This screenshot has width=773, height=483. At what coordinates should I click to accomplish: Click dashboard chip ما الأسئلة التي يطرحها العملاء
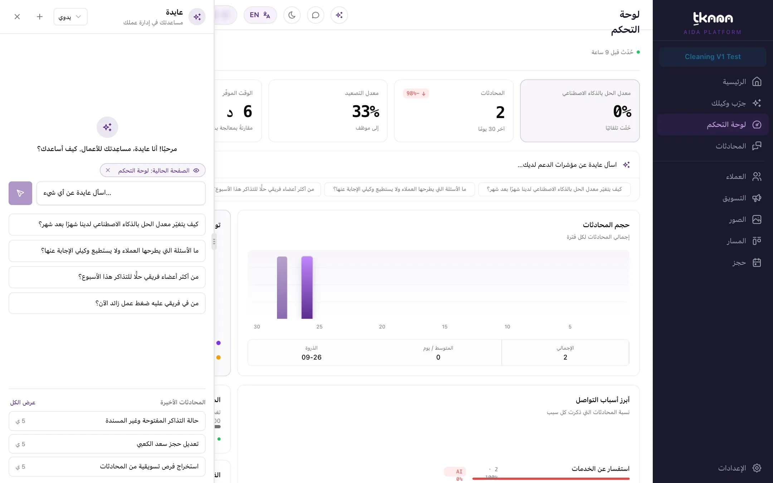tap(400, 189)
